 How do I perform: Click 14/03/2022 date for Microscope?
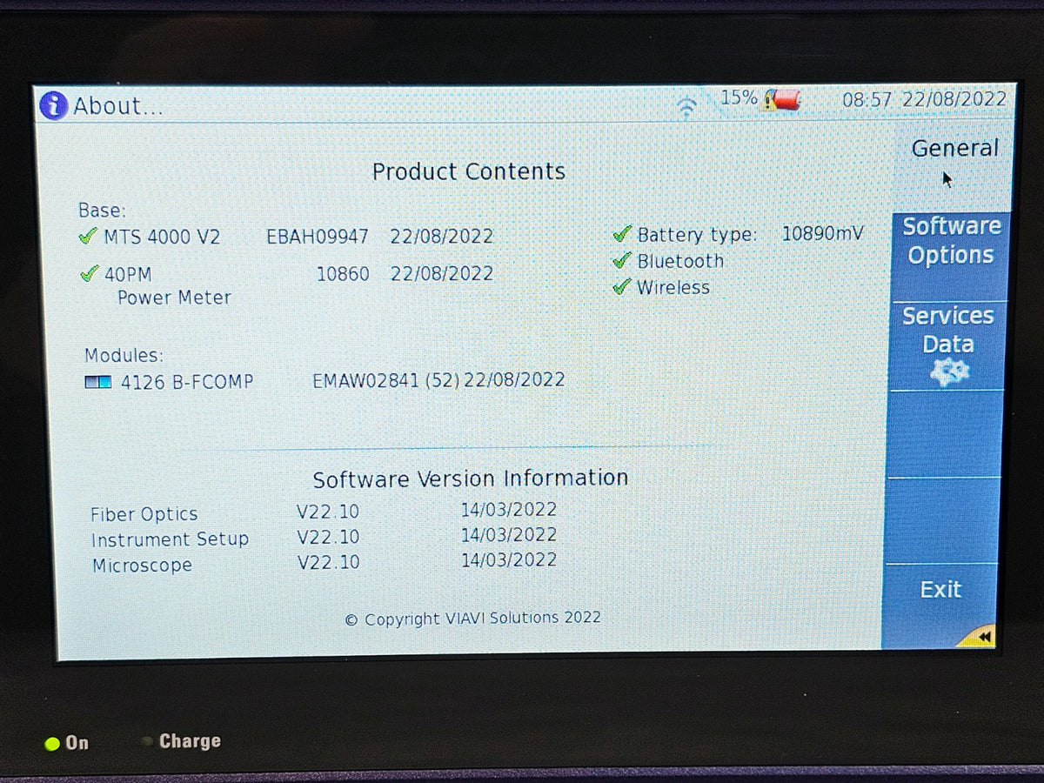pyautogui.click(x=509, y=560)
